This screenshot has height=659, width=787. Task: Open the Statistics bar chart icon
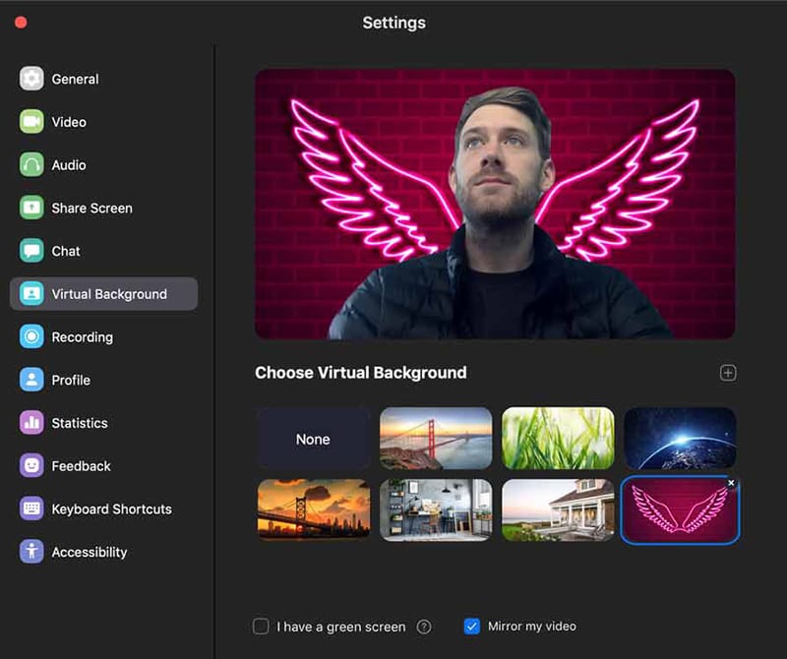(31, 423)
